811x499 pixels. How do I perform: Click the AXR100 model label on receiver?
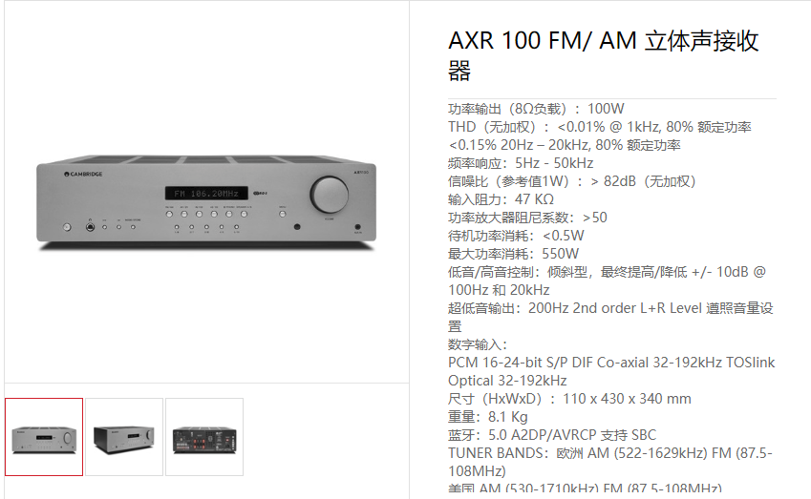[x=361, y=172]
